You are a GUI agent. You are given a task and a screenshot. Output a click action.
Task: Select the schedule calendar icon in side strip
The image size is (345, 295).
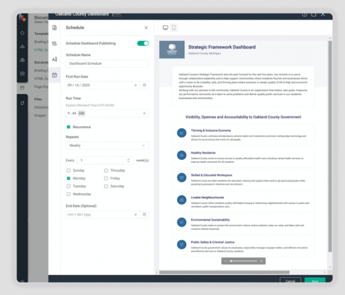54,75
